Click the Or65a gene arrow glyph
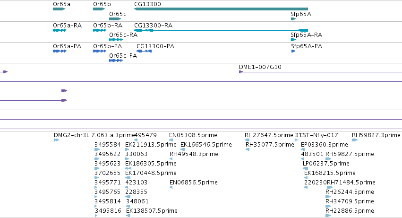This screenshot has width=402, height=218. click(59, 9)
